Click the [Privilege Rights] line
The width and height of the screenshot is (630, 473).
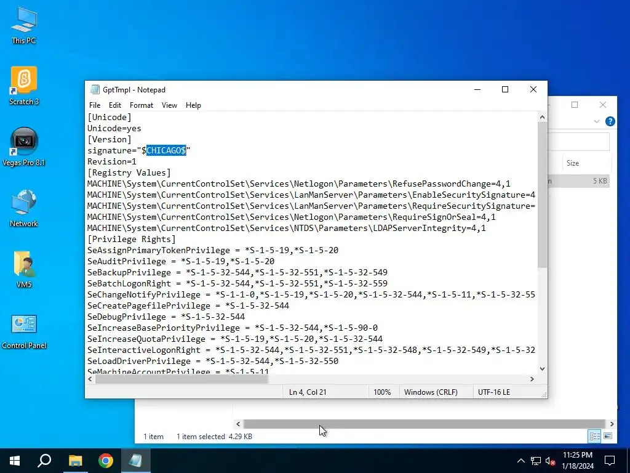132,239
